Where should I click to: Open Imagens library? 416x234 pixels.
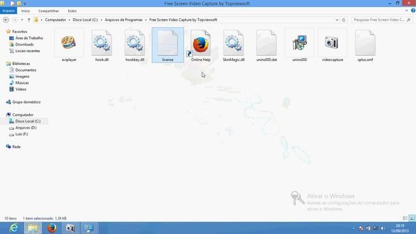coord(22,77)
